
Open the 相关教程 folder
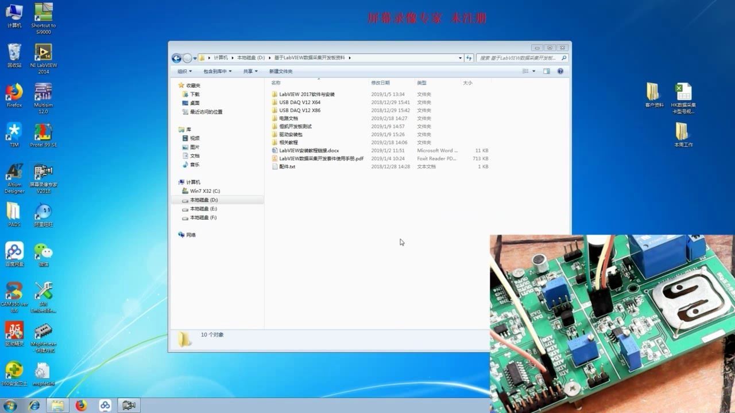click(x=285, y=142)
